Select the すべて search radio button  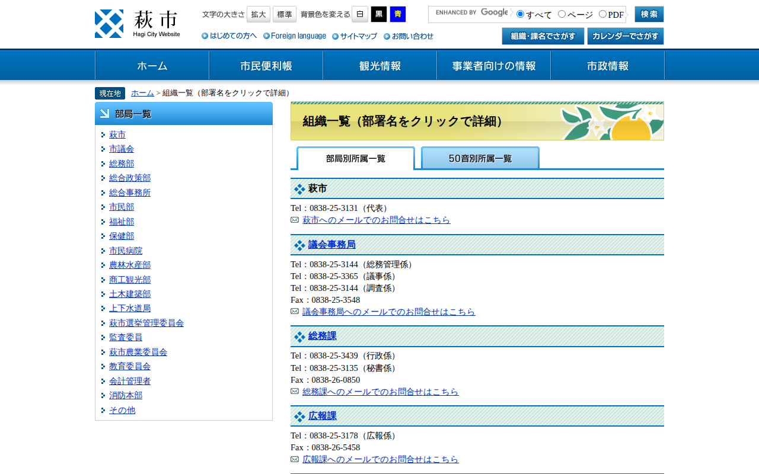[520, 14]
